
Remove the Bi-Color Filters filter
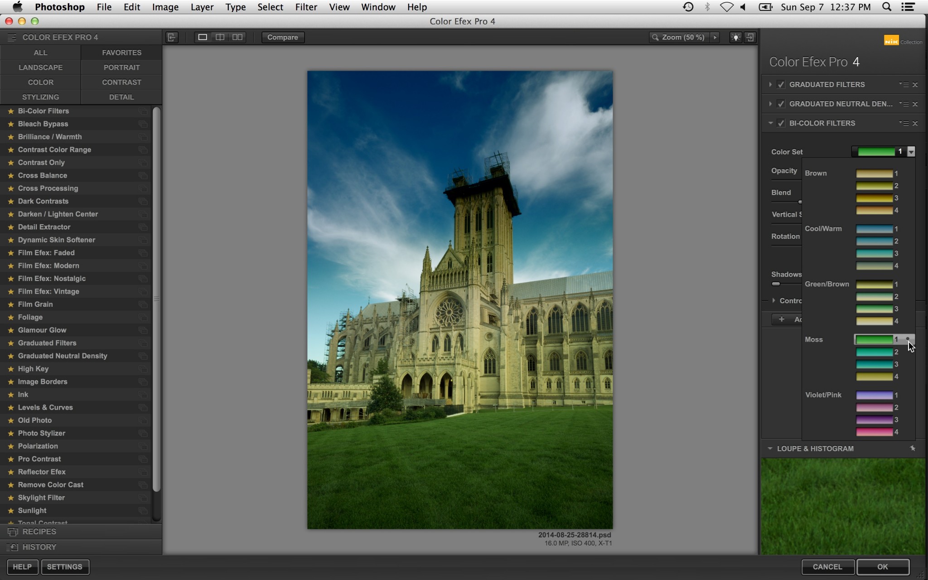(x=915, y=123)
